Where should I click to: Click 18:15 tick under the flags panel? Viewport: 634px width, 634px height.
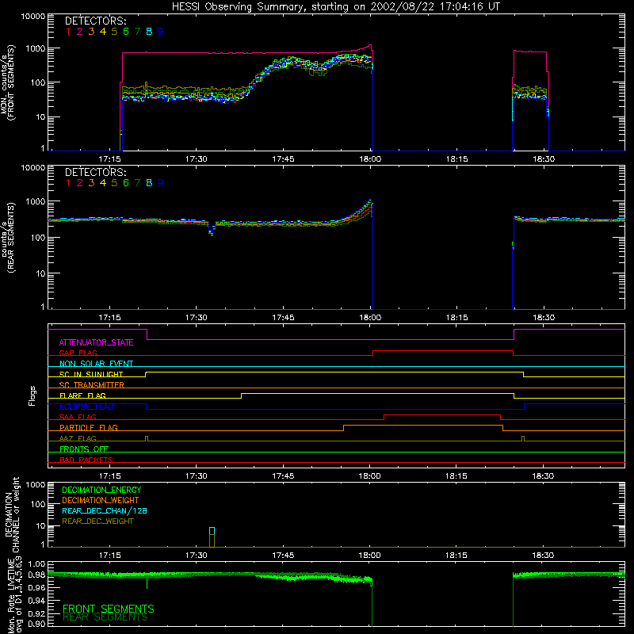click(x=456, y=476)
